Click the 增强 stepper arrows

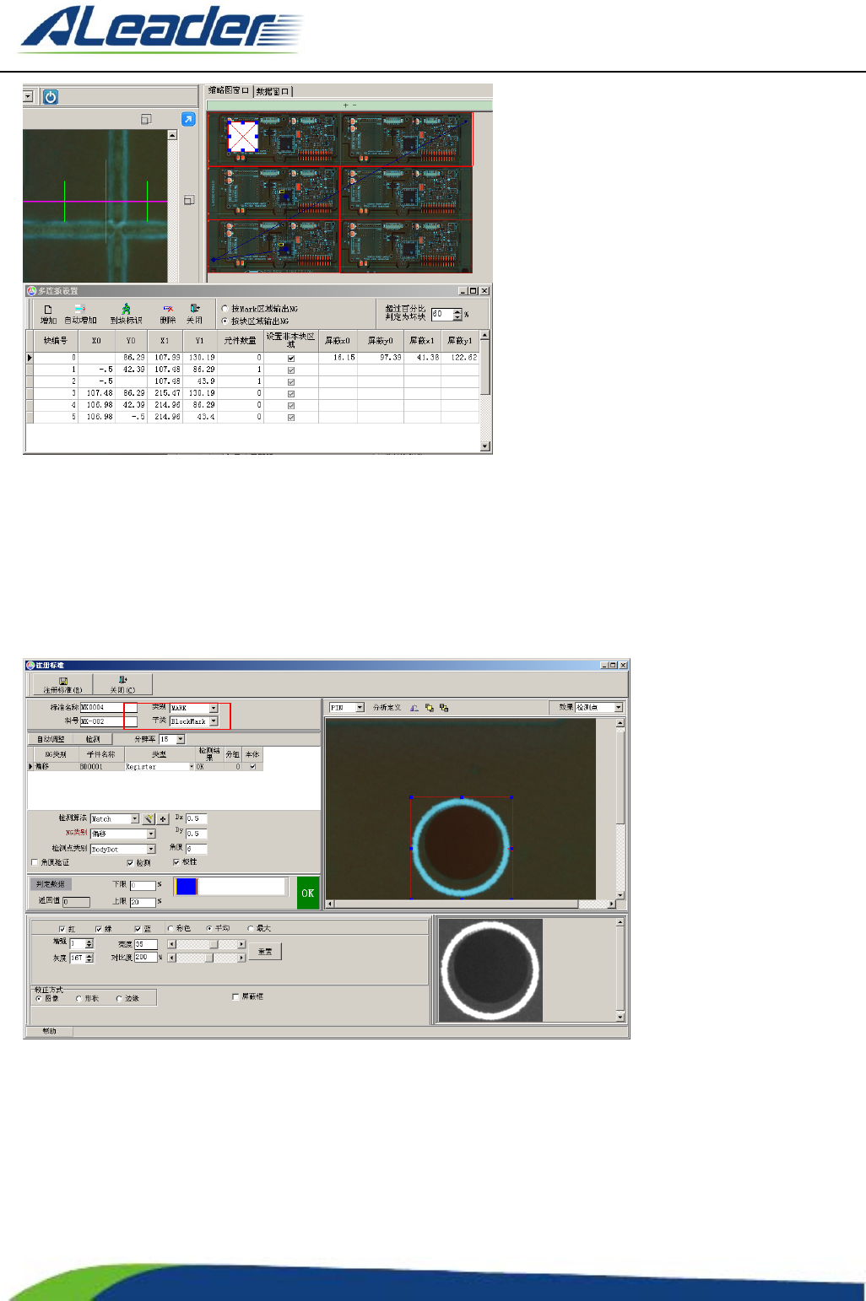[x=89, y=944]
